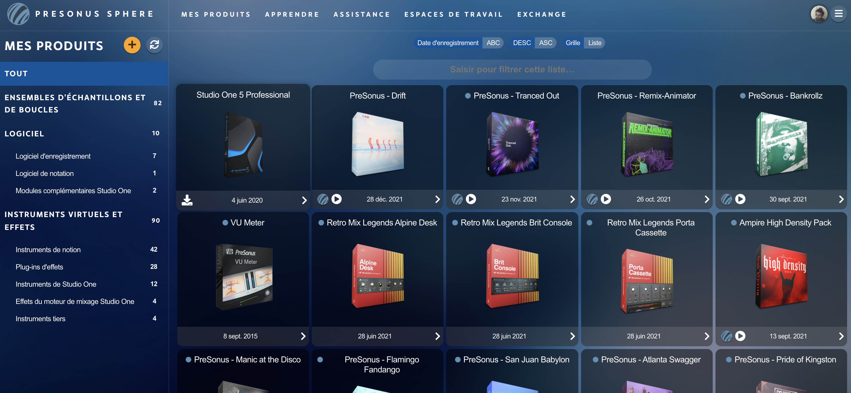Screen dimensions: 851x393
Task: Open the hamburger menu in the top right
Action: coord(838,14)
